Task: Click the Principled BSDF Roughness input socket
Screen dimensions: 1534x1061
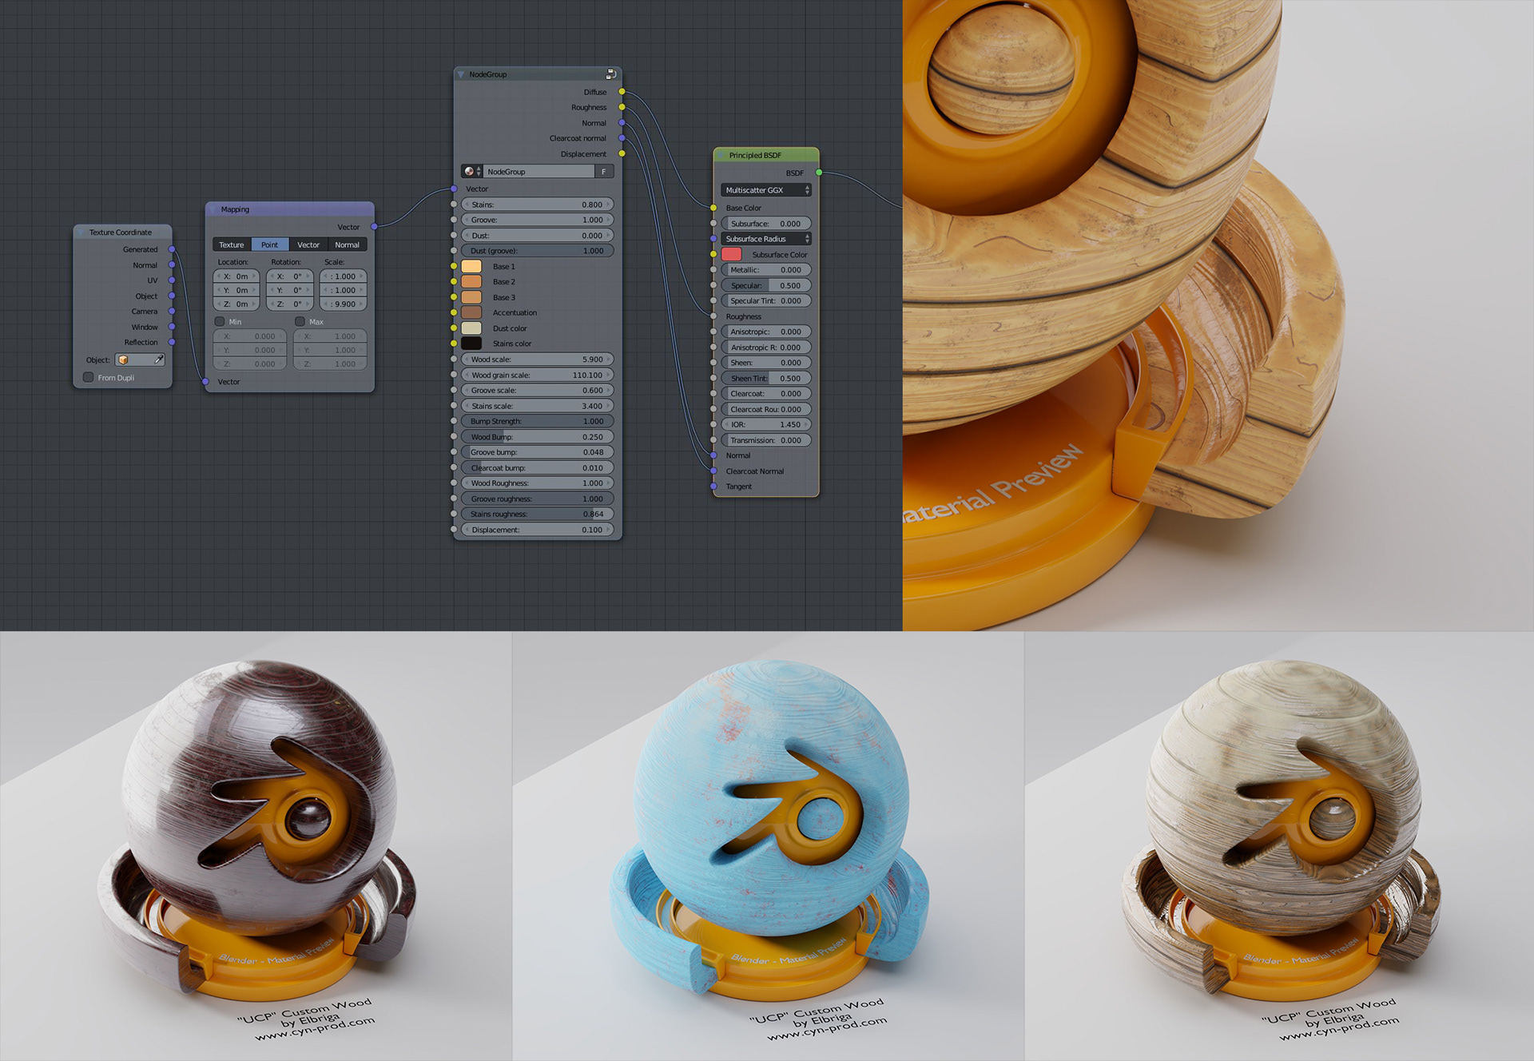Action: (713, 316)
